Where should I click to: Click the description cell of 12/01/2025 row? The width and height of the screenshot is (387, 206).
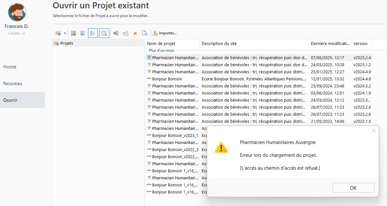pyautogui.click(x=254, y=79)
